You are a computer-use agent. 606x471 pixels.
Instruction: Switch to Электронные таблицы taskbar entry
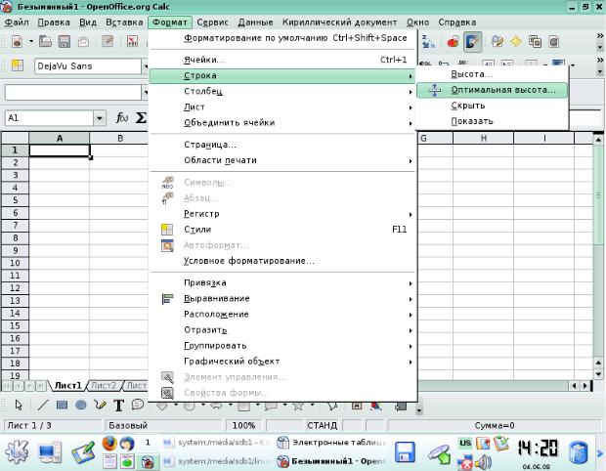click(332, 443)
